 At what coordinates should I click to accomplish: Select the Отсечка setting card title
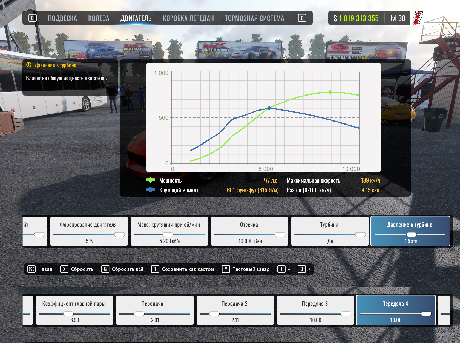point(249,225)
